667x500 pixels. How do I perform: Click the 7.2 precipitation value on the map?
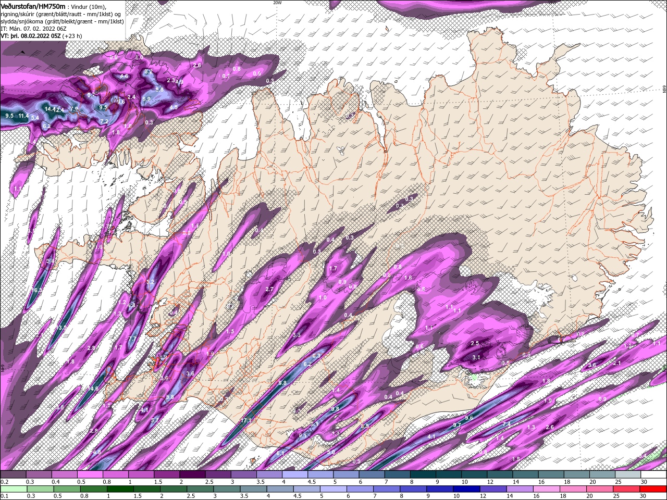104,121
